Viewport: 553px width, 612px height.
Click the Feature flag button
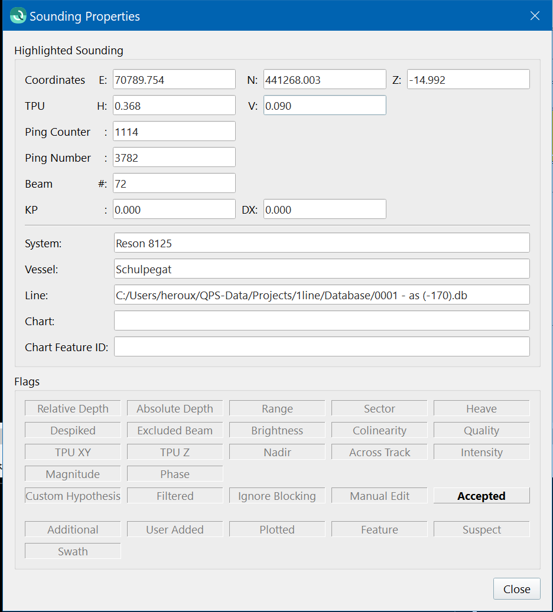pyautogui.click(x=379, y=529)
